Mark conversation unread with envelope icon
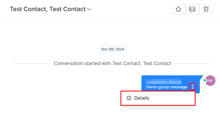 192,9
